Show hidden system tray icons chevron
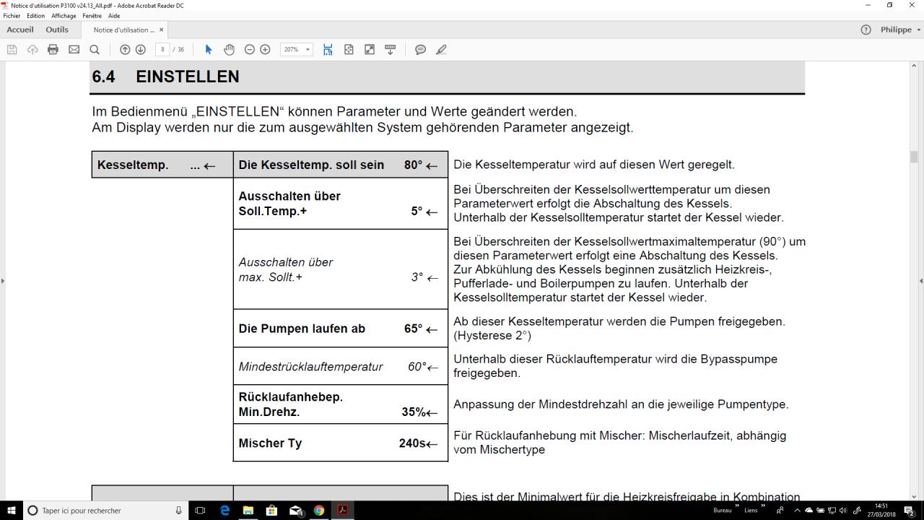 click(798, 511)
